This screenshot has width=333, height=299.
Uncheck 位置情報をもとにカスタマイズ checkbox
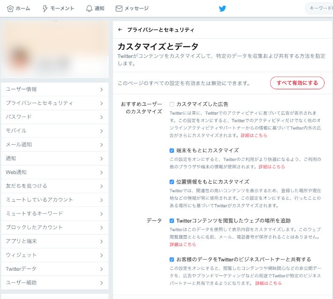pyautogui.click(x=172, y=182)
